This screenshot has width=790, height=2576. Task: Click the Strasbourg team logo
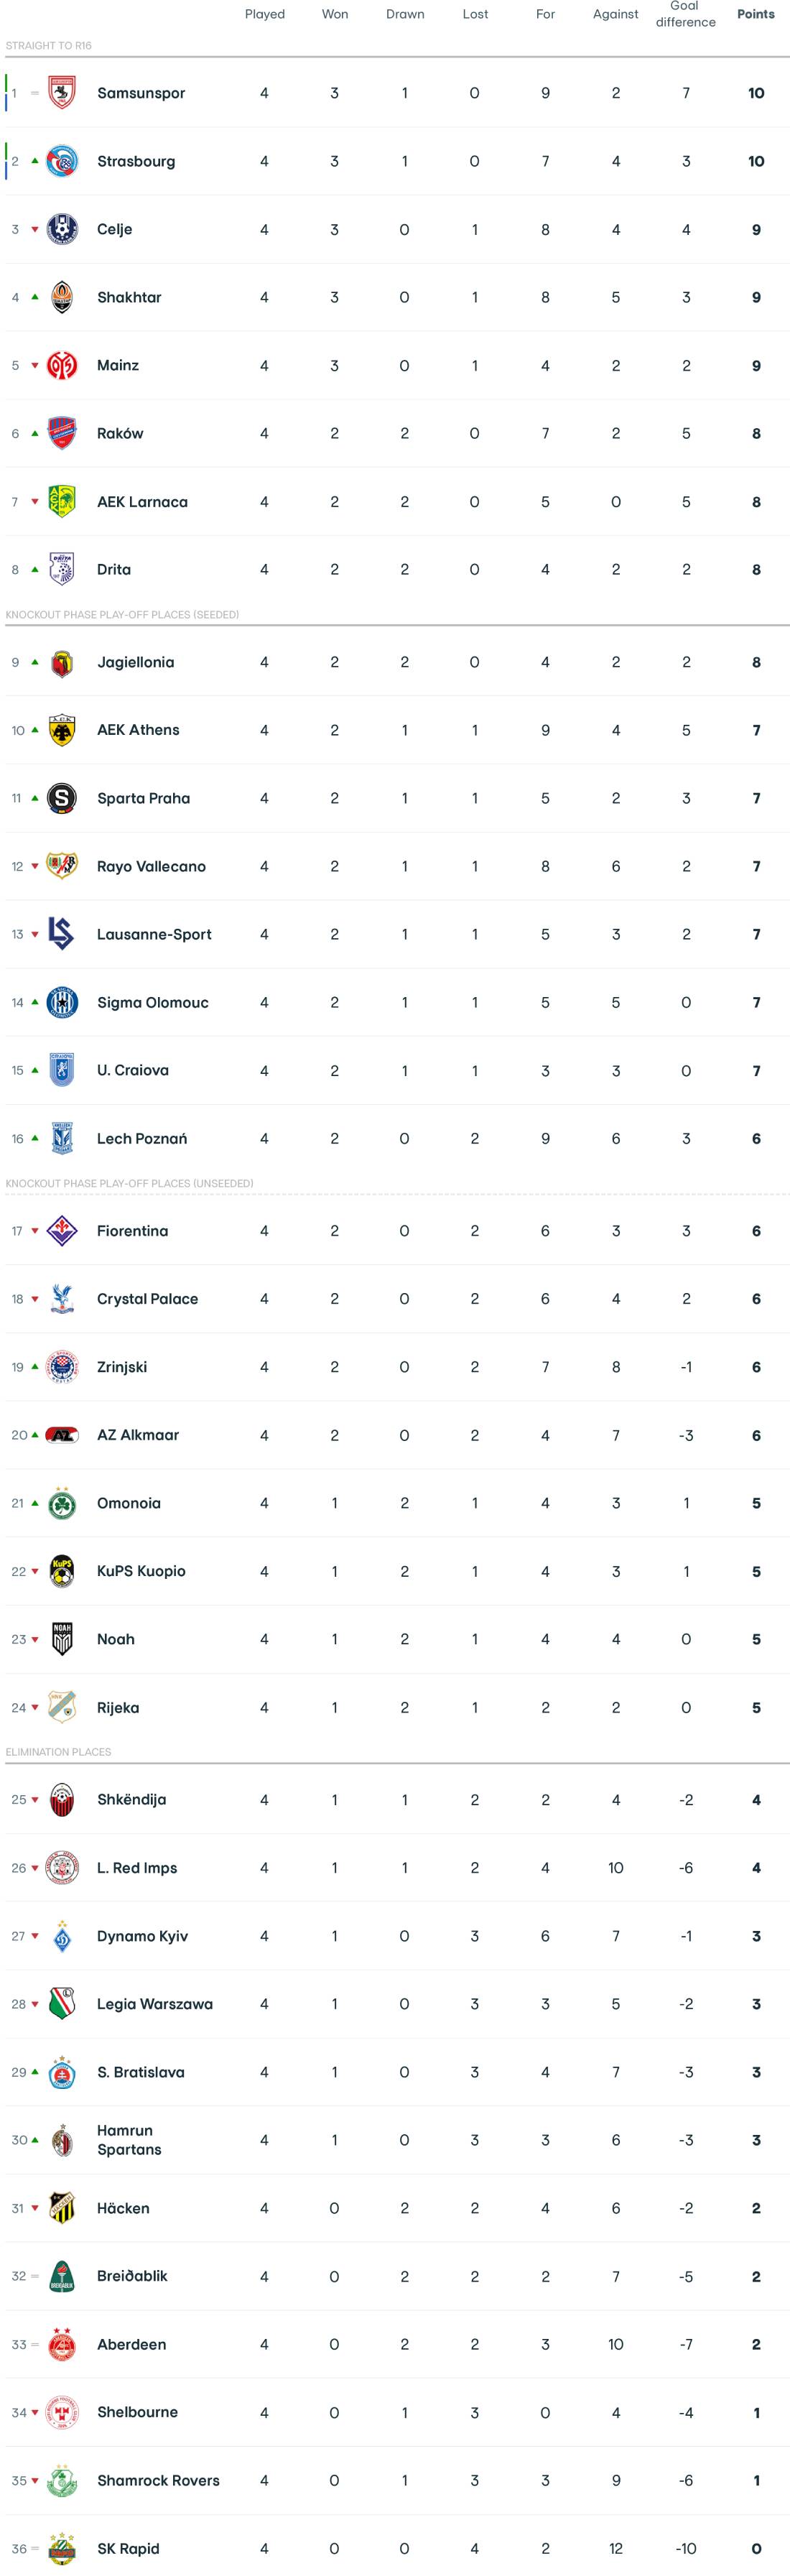pos(62,161)
